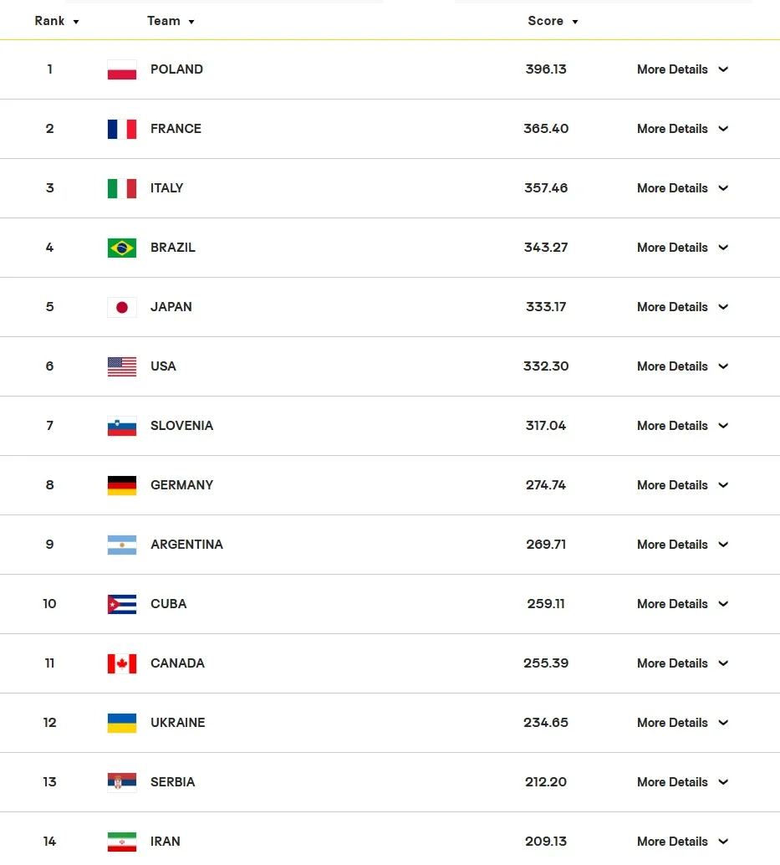
Task: Click the Argentina flag icon
Action: [122, 545]
